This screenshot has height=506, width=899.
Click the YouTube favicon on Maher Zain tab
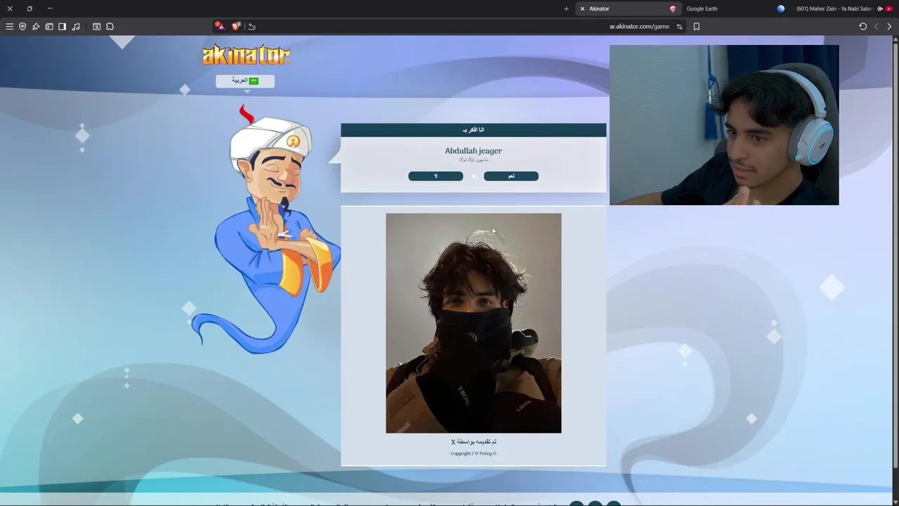click(x=889, y=8)
